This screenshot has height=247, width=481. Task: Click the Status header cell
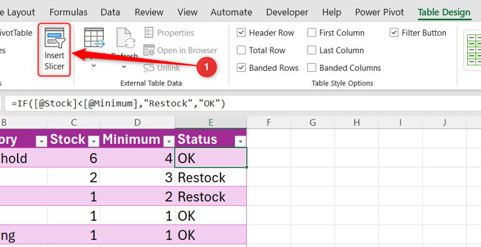[x=210, y=139]
